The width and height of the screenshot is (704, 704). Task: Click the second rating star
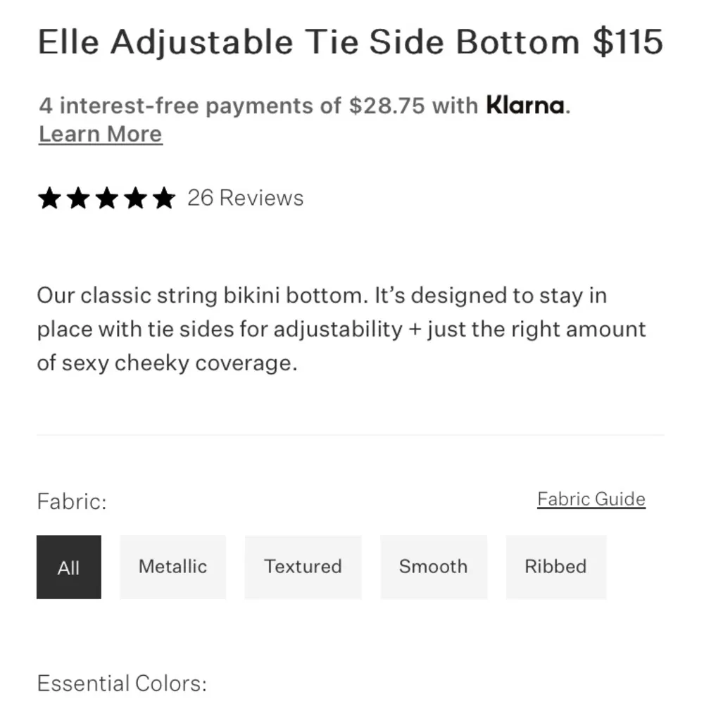click(77, 199)
